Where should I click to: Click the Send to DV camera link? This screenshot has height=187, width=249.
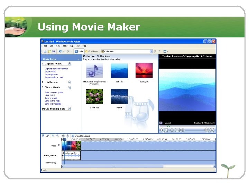click(x=53, y=104)
